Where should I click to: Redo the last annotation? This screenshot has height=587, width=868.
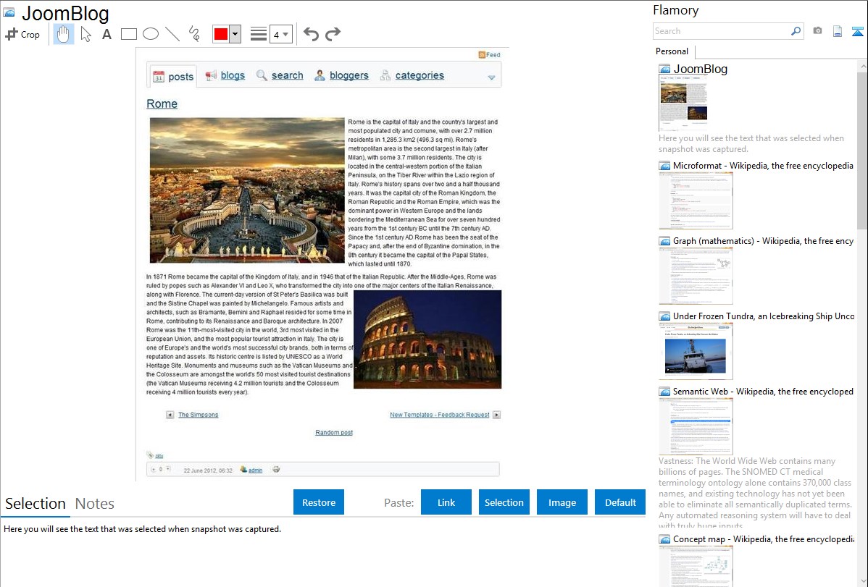pyautogui.click(x=333, y=34)
